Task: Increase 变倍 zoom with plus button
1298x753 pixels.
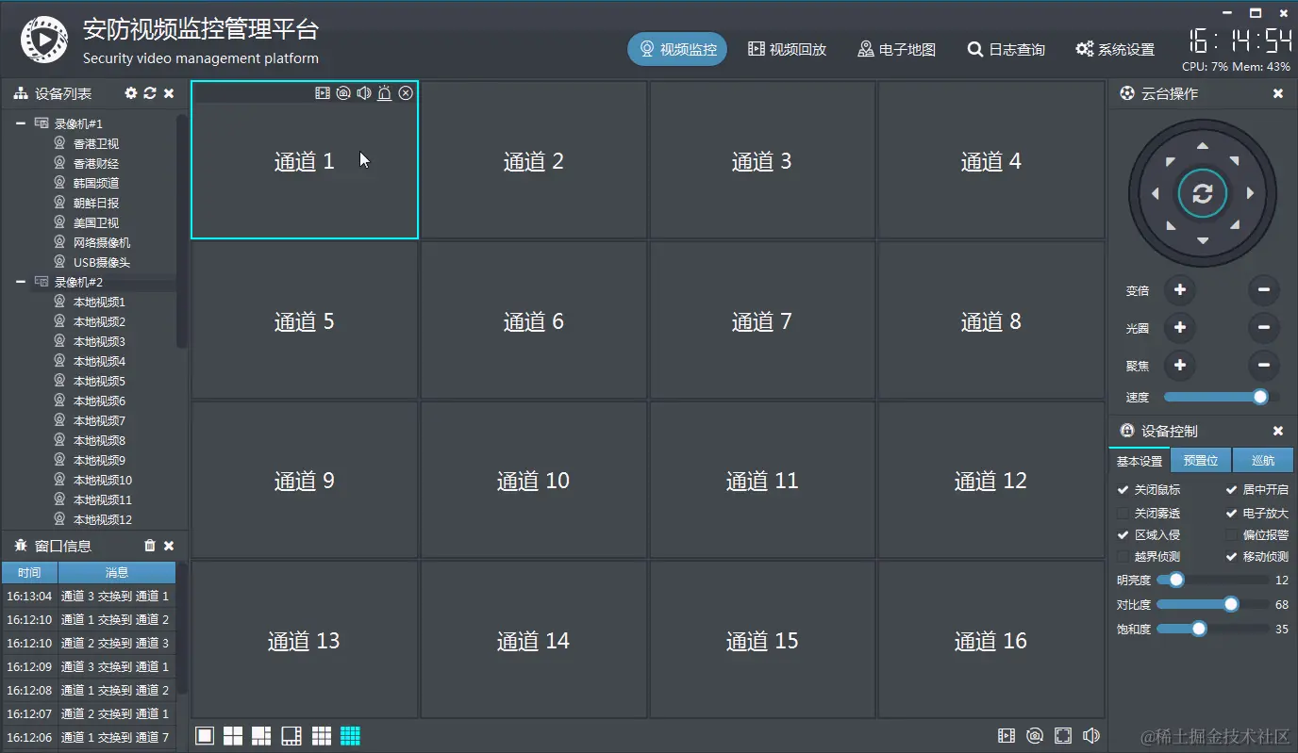Action: (1179, 289)
